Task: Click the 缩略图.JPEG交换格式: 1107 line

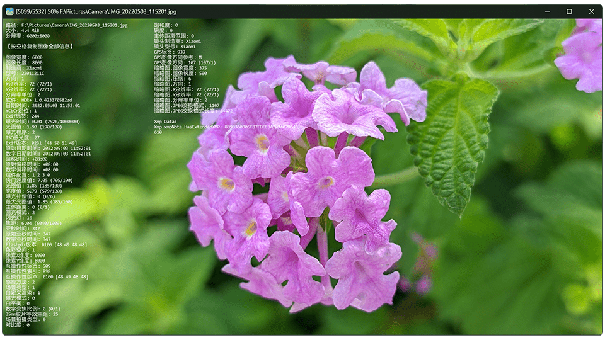Action: point(187,105)
